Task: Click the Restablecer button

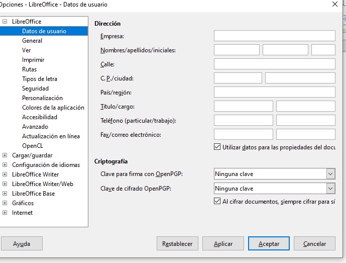Action: pyautogui.click(x=177, y=243)
